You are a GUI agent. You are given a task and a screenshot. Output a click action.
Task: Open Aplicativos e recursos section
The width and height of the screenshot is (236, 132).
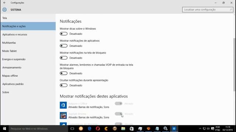click(x=28, y=34)
